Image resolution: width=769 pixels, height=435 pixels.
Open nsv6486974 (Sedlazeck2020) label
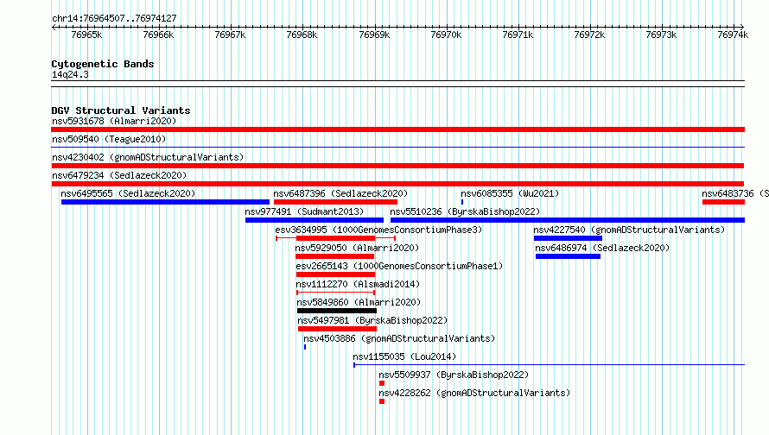coord(602,248)
